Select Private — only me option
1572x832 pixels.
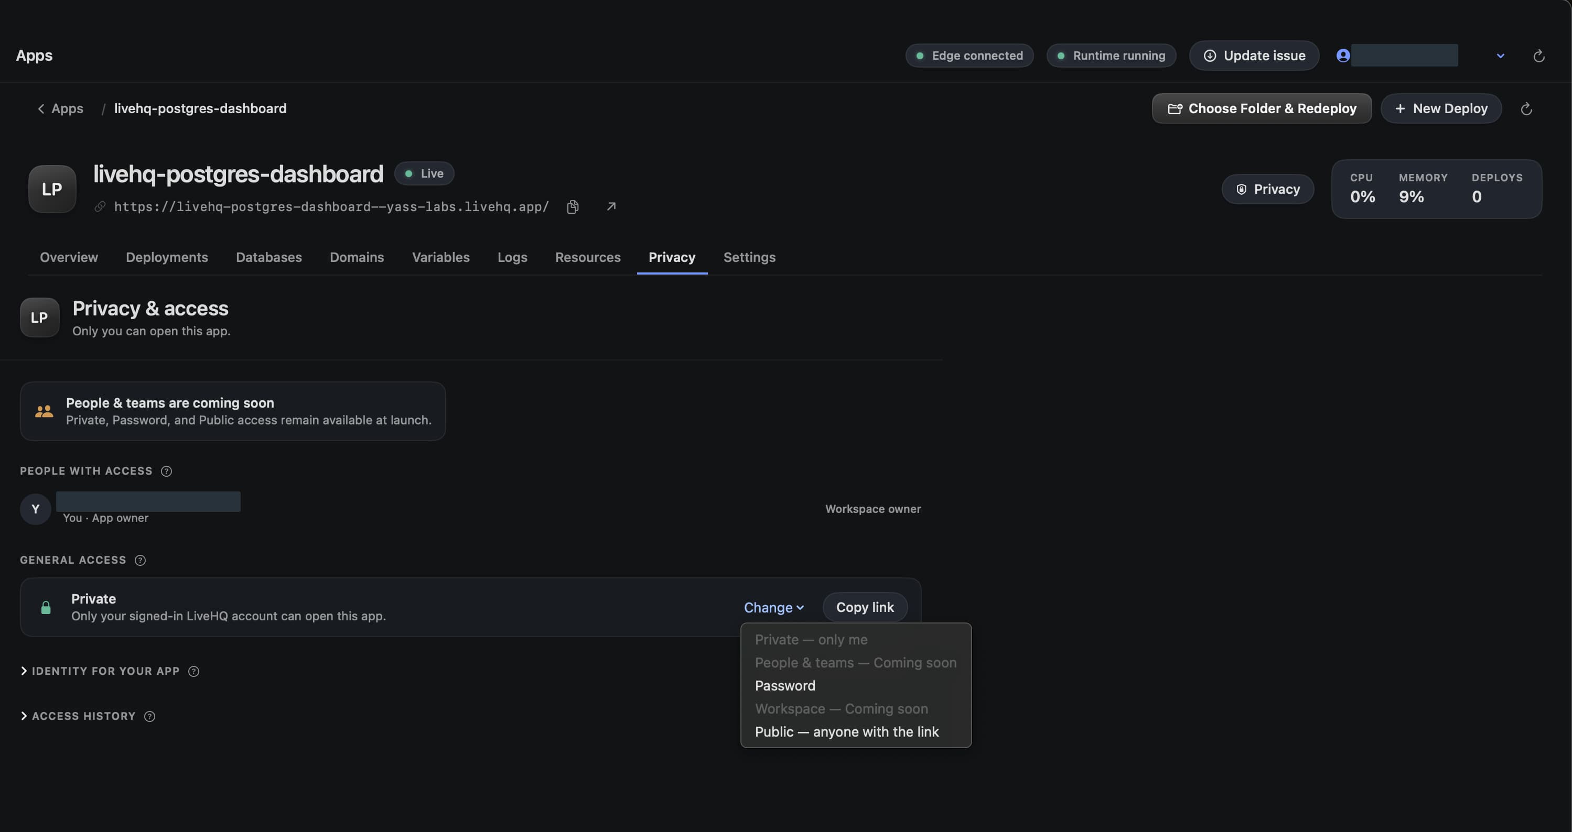(856, 639)
